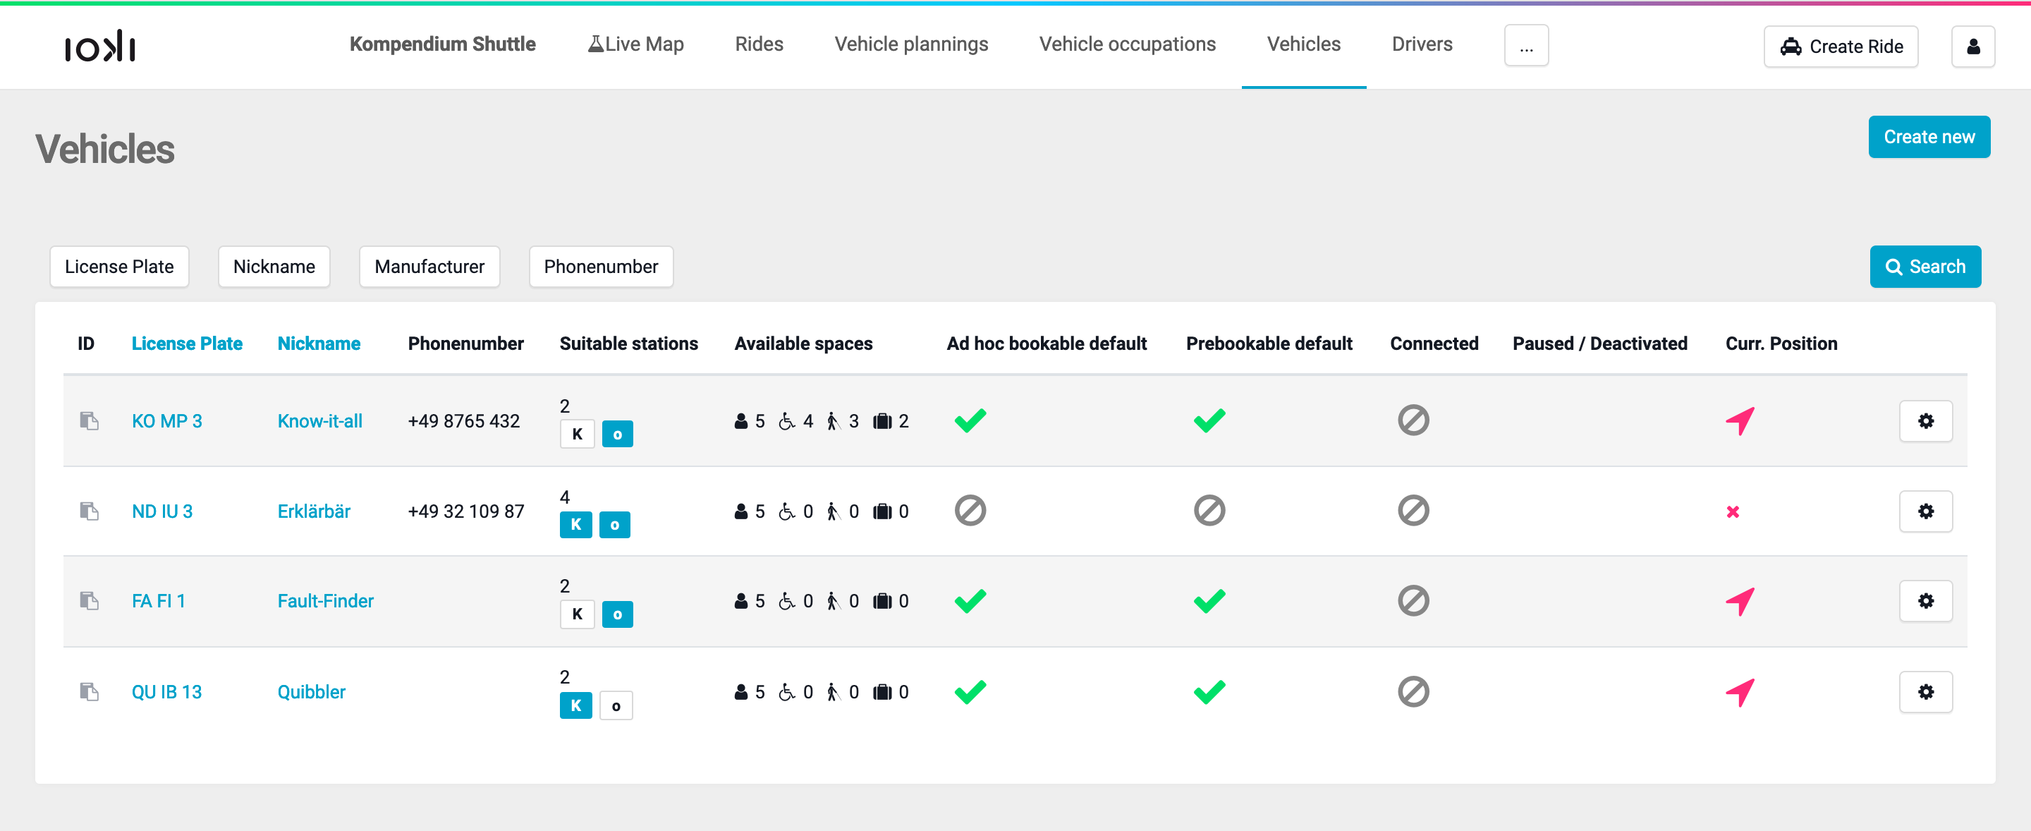Open the Erklärbär nickname link

click(314, 511)
